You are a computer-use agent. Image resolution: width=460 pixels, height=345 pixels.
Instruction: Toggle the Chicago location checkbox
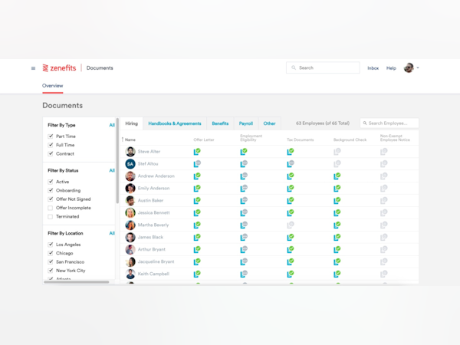51,253
